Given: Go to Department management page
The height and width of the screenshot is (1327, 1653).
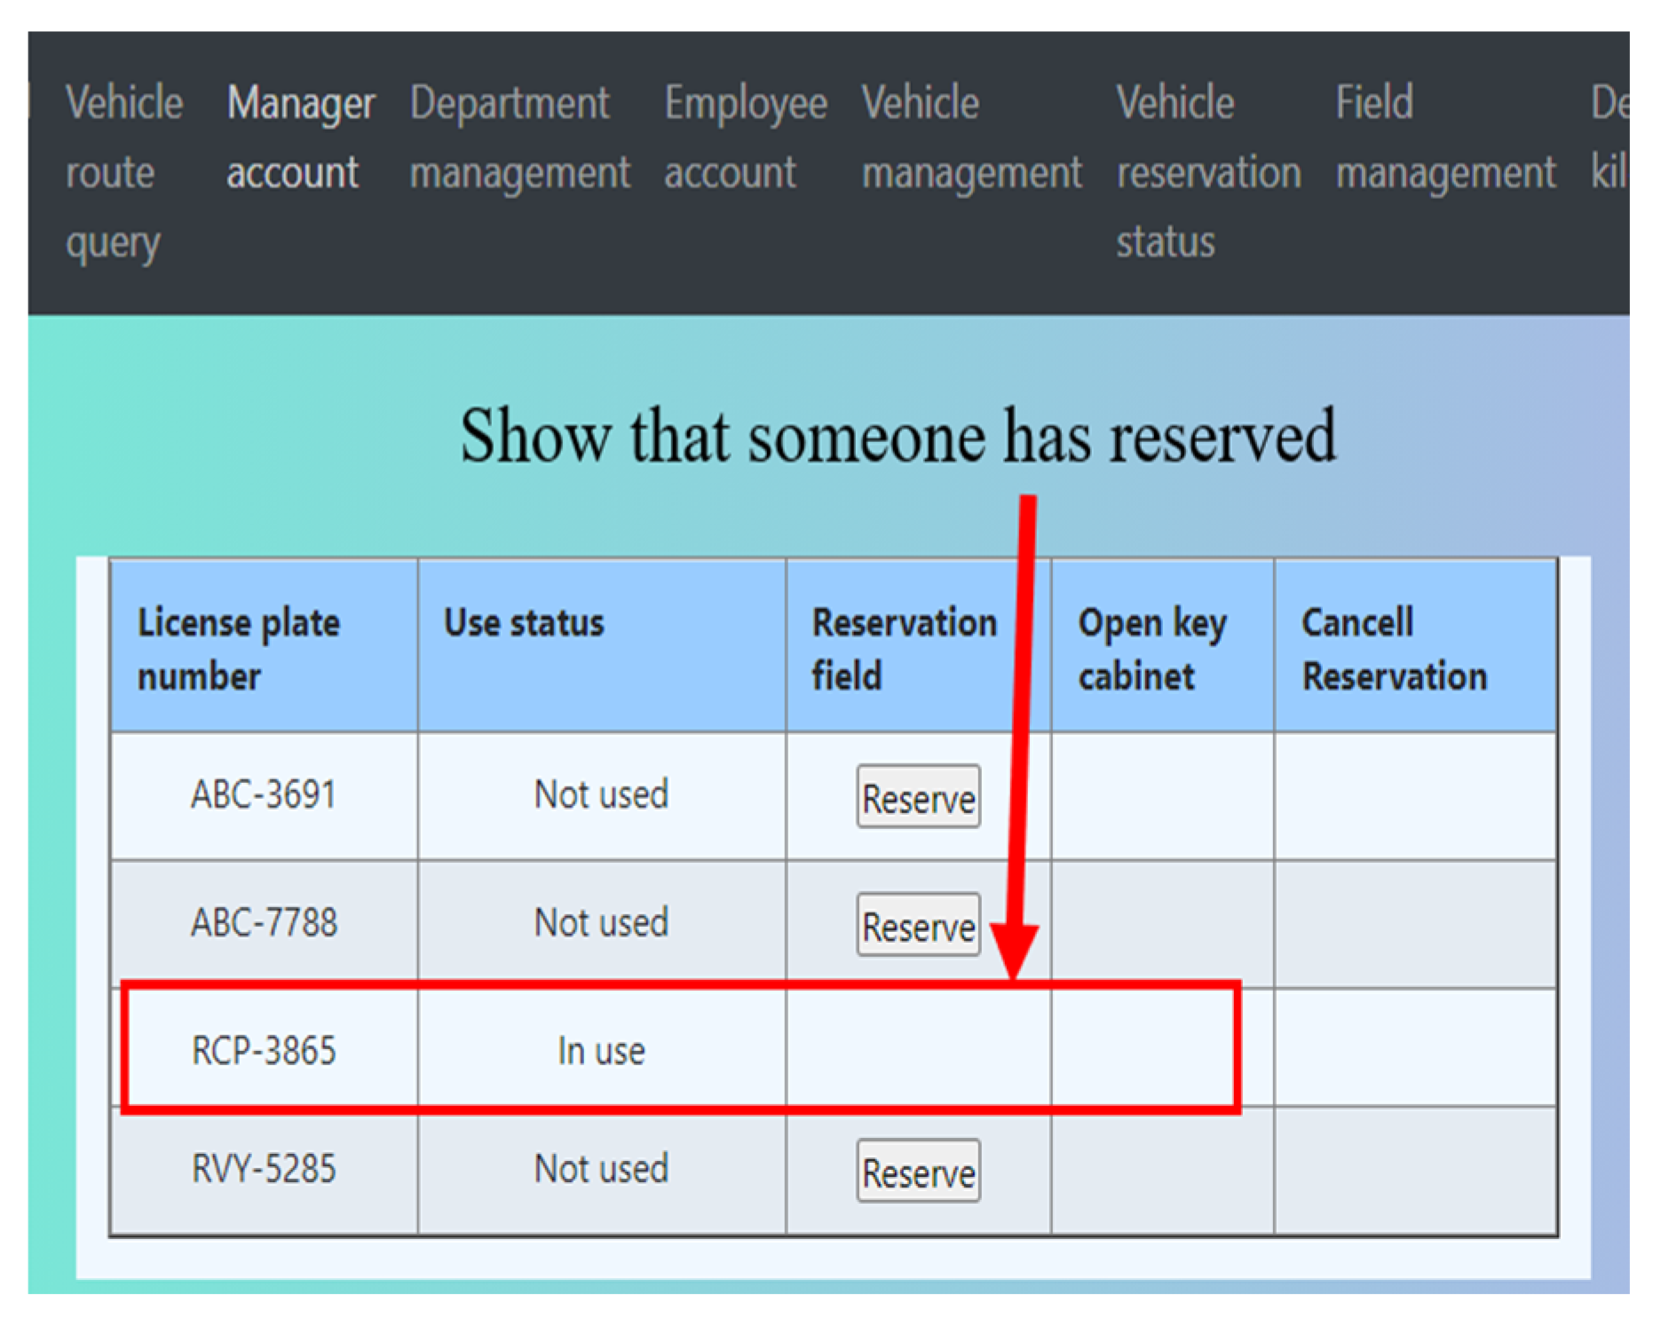Looking at the screenshot, I should [x=519, y=138].
